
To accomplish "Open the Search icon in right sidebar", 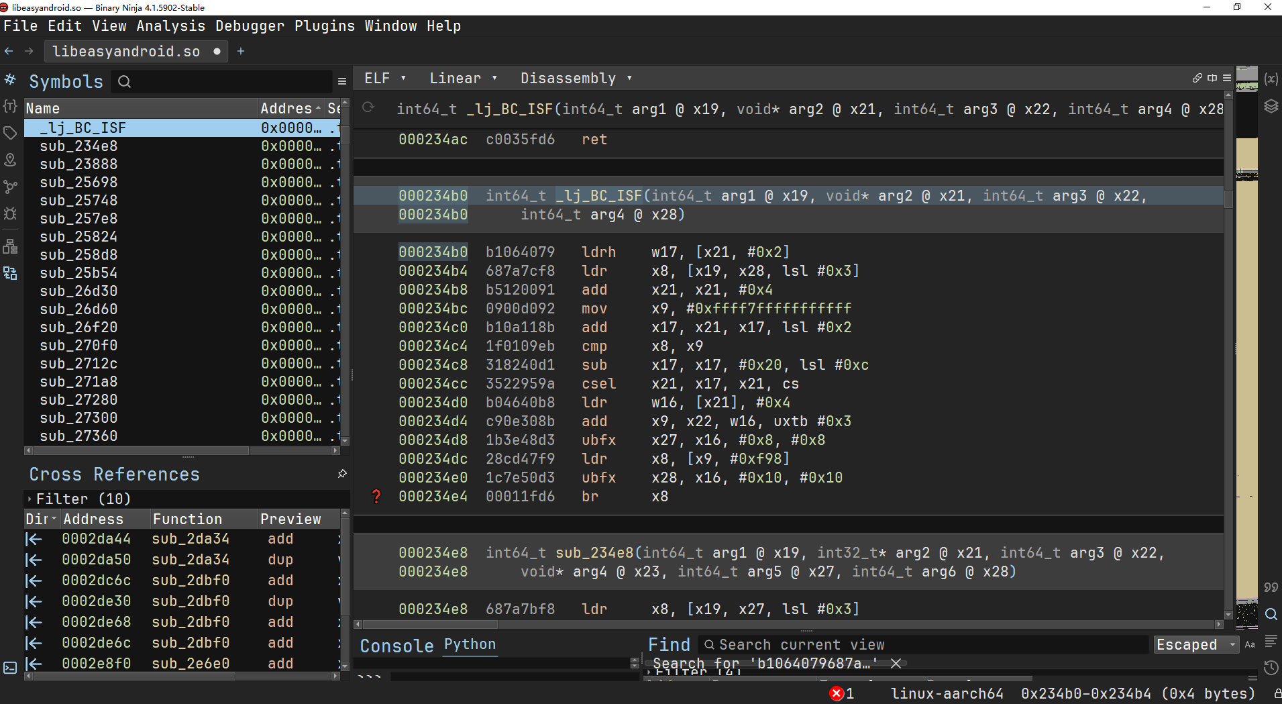I will pyautogui.click(x=1271, y=614).
